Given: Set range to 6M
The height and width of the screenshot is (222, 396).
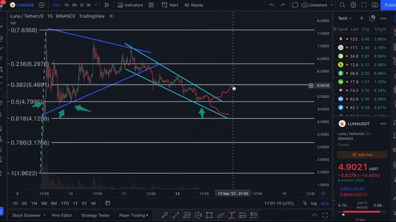Looking at the screenshot, I should [54, 203].
